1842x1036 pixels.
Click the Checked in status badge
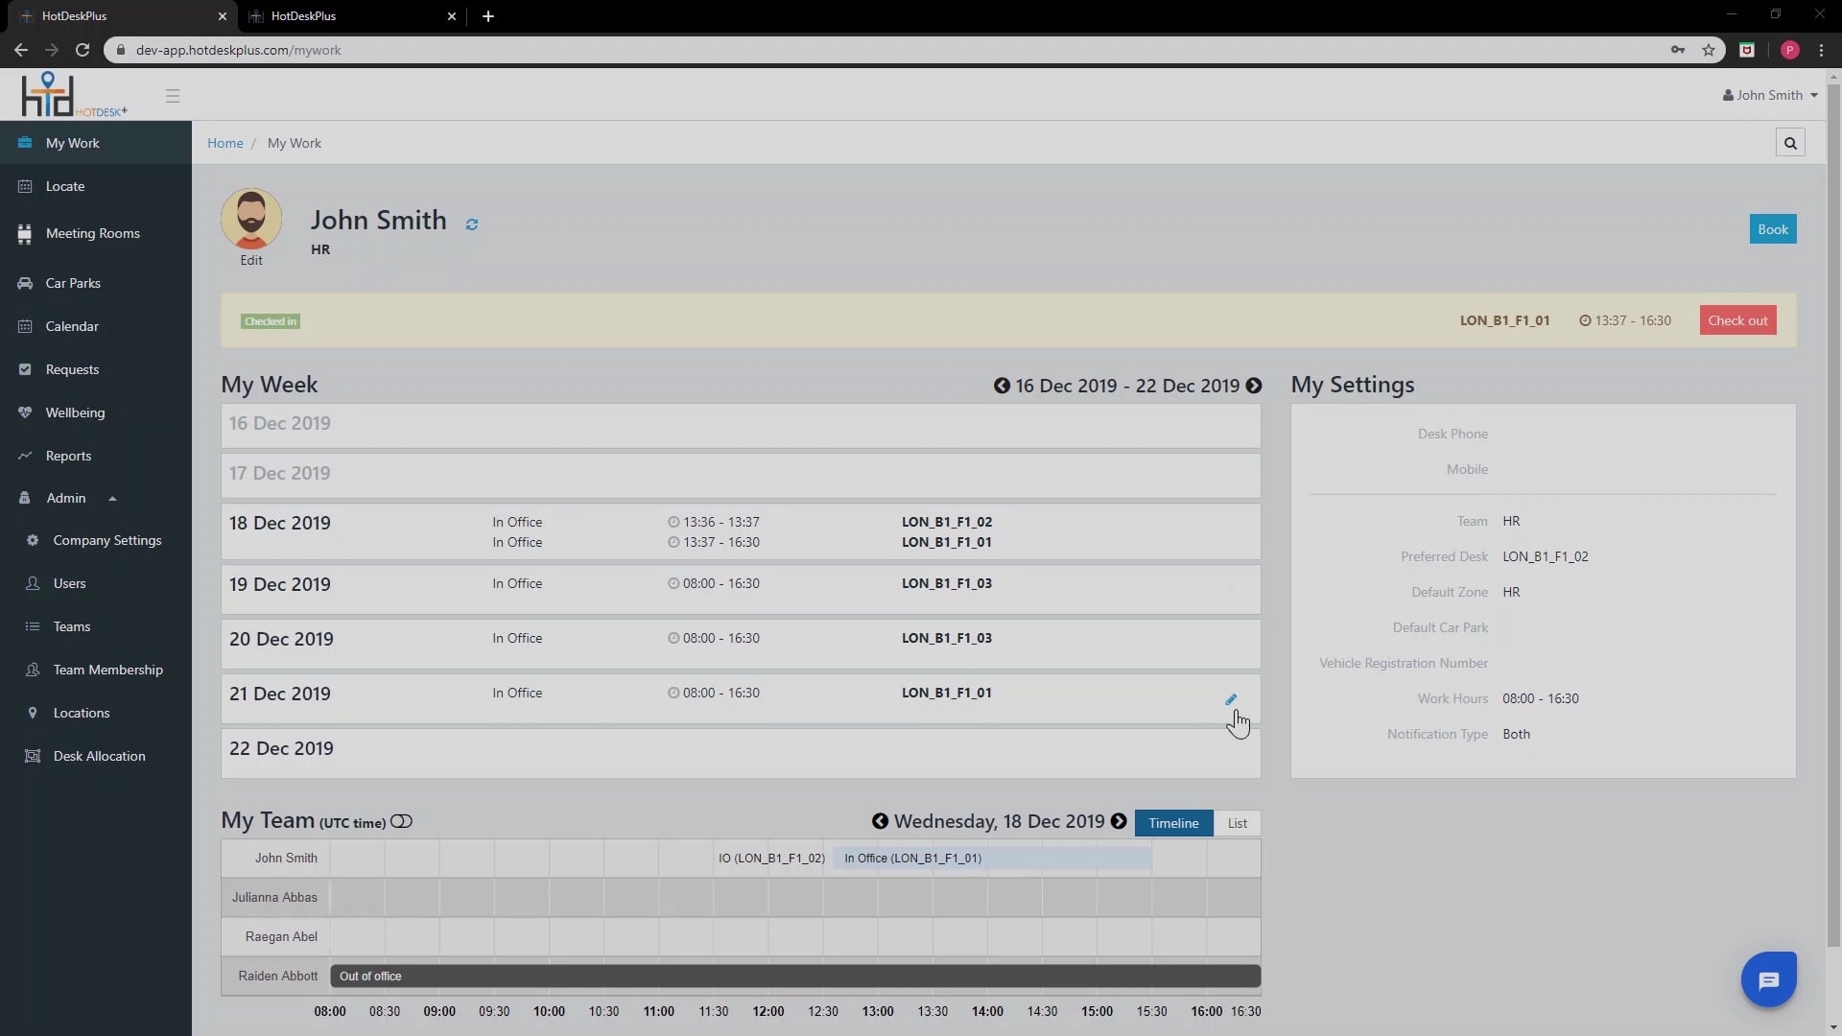coord(271,321)
